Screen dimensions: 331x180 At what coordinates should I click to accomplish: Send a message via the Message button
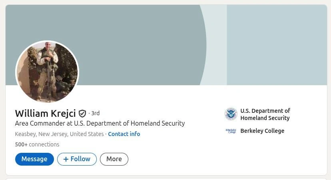[x=34, y=159]
